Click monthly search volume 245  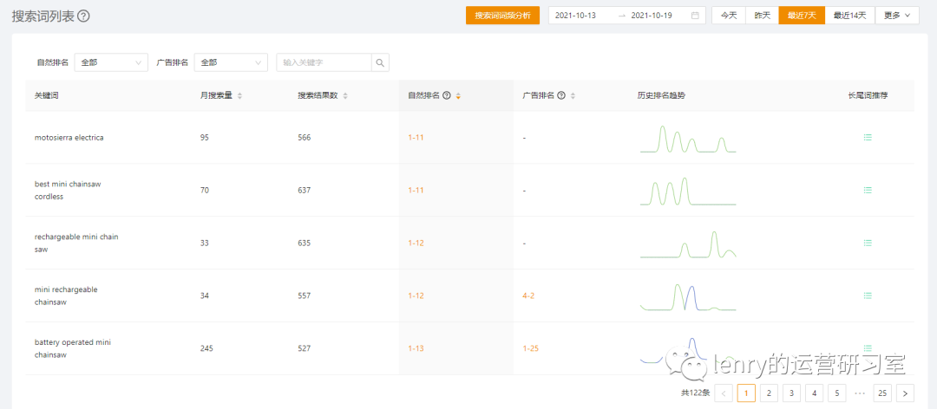click(x=206, y=348)
